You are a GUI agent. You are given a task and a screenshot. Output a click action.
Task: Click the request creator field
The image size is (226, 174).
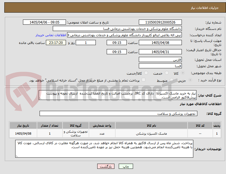pos(124,35)
